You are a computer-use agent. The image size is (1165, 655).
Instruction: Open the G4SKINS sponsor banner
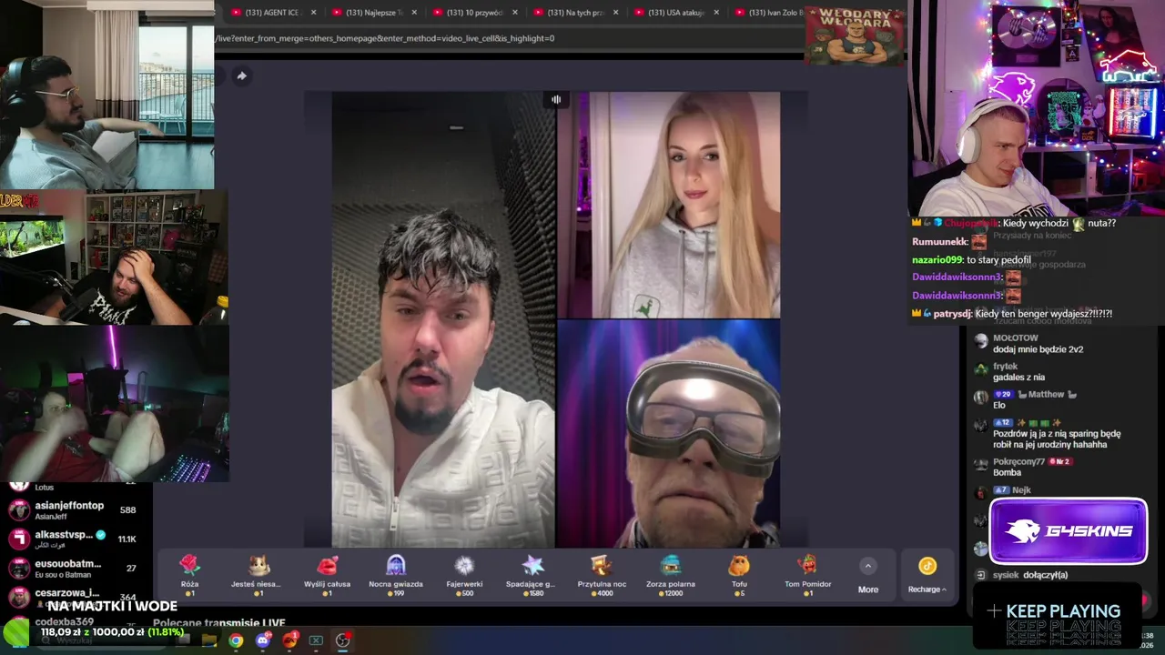click(x=1069, y=531)
